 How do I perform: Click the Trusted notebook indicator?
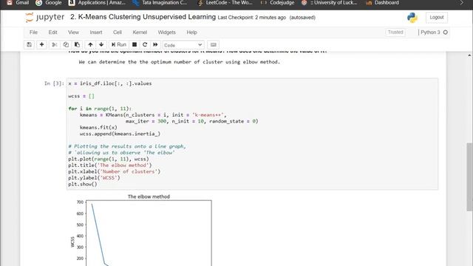[x=395, y=33]
